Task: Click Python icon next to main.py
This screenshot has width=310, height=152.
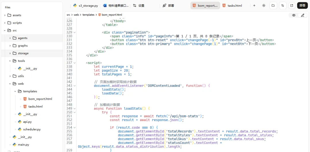Action: tap(14, 145)
